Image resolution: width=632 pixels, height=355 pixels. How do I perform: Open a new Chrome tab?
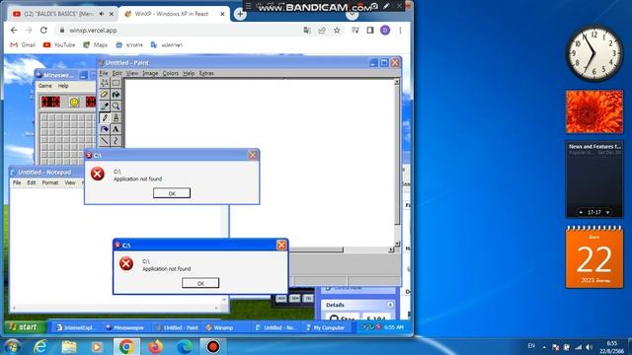[240, 14]
